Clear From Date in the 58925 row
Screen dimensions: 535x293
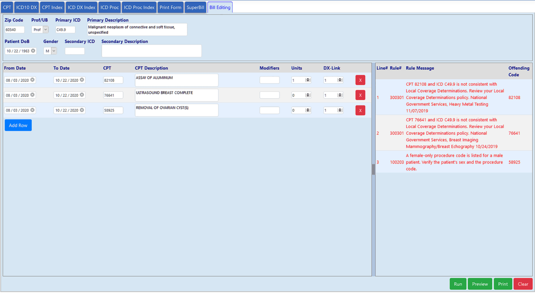(x=33, y=110)
